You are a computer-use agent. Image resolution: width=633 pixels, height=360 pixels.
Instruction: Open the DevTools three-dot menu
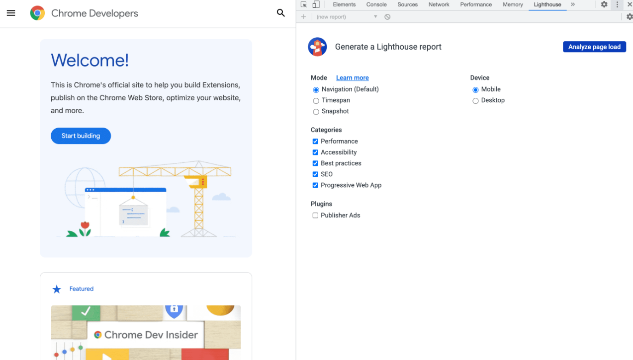coord(617,4)
